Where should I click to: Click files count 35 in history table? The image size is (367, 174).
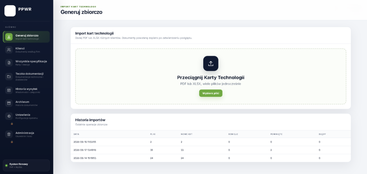(152, 150)
